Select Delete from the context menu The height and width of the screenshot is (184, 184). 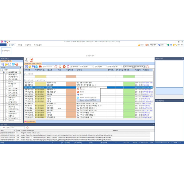[83, 92]
